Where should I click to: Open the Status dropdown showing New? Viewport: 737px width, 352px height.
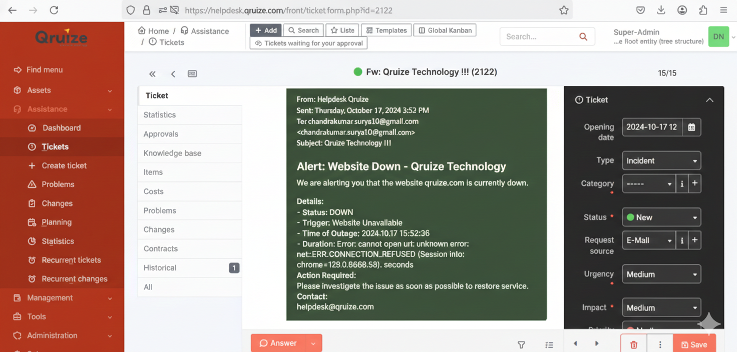click(x=661, y=217)
